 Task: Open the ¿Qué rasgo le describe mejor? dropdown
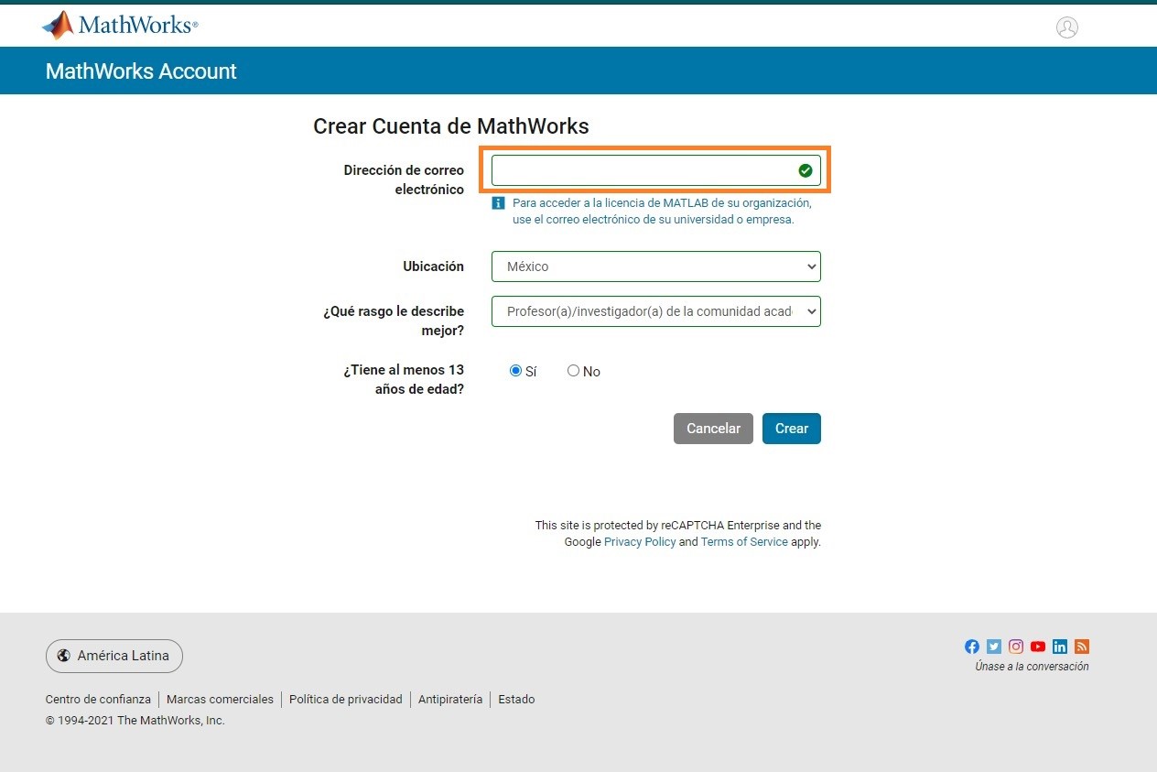point(655,311)
